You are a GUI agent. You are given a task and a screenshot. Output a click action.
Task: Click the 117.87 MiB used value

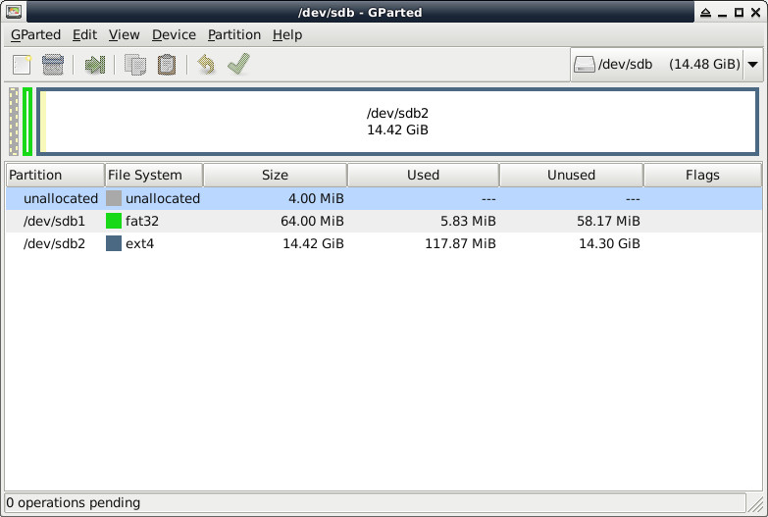[460, 243]
